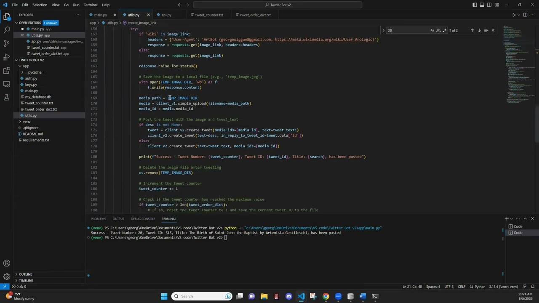Click the Ln 21, Col 40 indicator
Image resolution: width=539 pixels, height=303 pixels.
point(412,287)
